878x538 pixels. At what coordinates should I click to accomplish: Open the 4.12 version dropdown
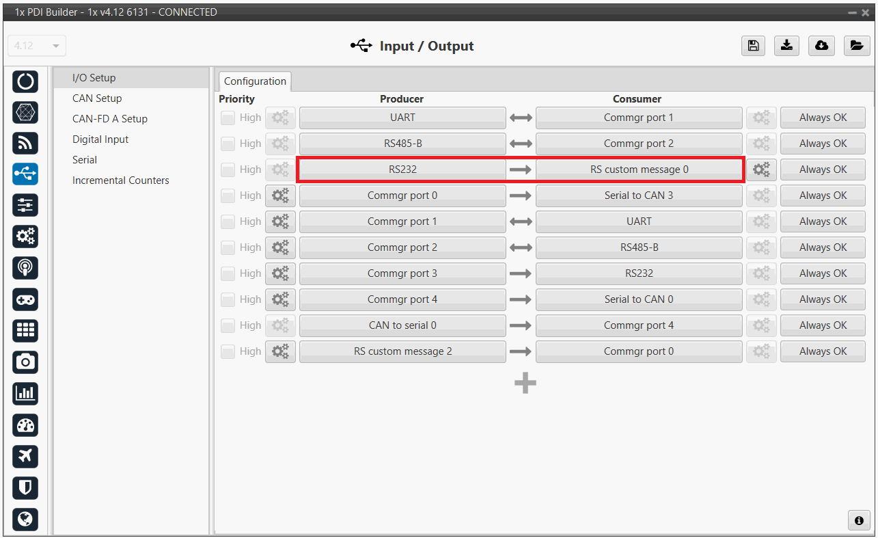tap(37, 46)
